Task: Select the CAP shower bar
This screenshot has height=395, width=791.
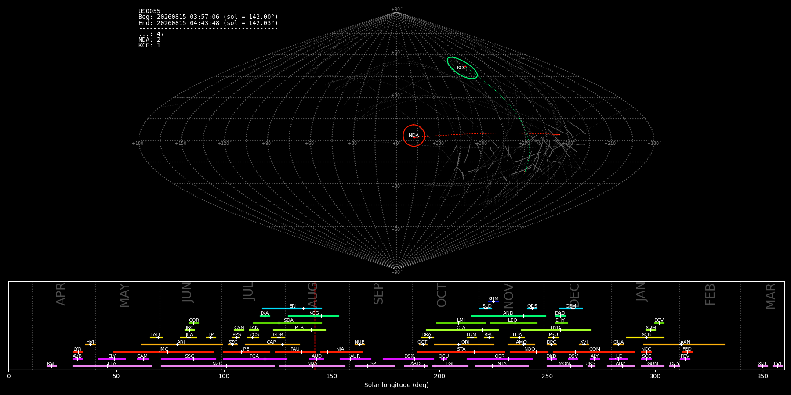Action: pos(272,345)
